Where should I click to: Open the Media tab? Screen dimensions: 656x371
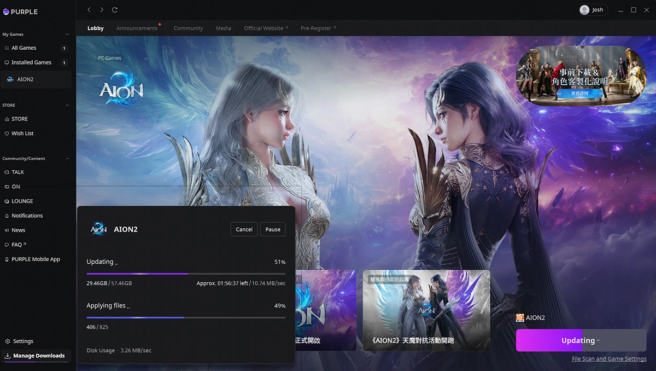pos(223,28)
